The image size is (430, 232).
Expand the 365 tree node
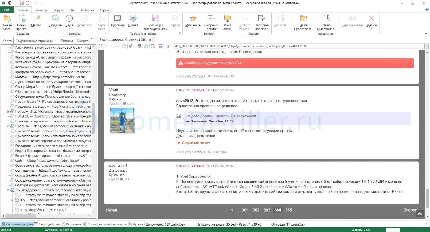[x=12, y=200]
